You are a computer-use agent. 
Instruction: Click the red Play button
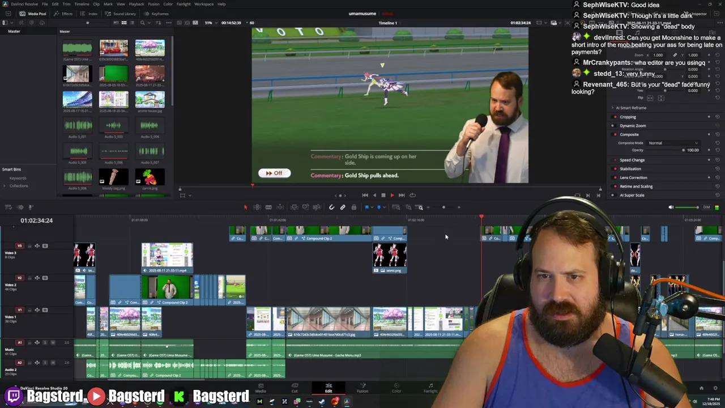click(392, 195)
